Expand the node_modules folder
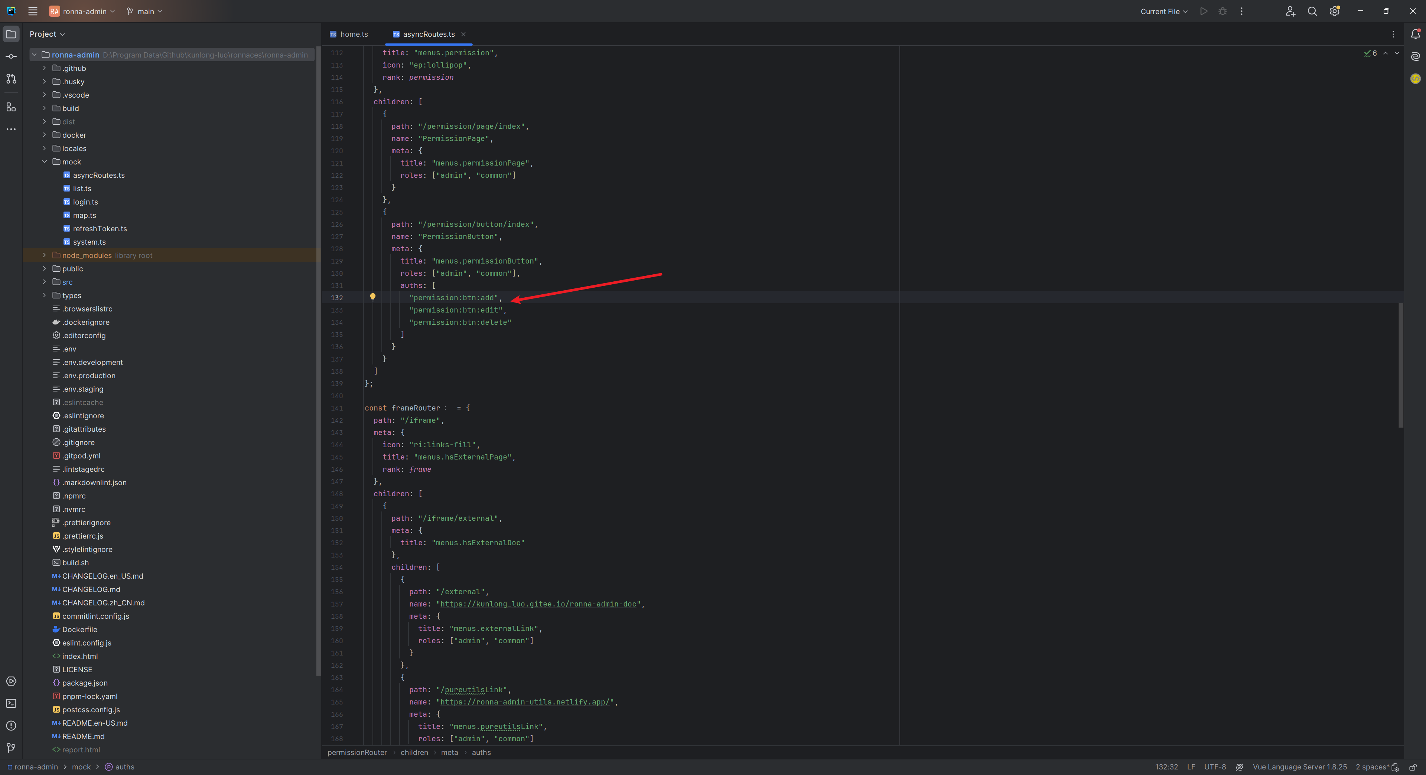This screenshot has width=1426, height=775. (45, 255)
